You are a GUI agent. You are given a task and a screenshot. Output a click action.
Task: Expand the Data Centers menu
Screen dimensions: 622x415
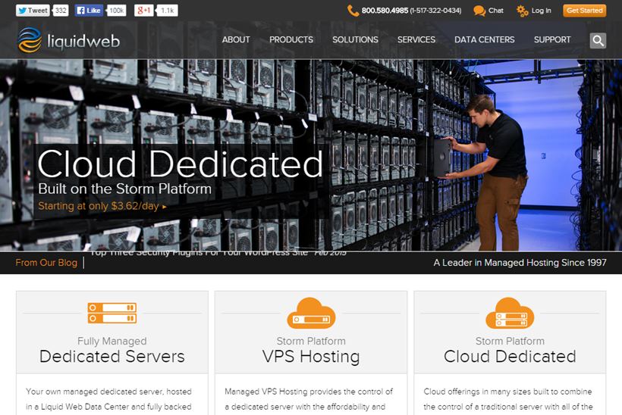pyautogui.click(x=484, y=39)
